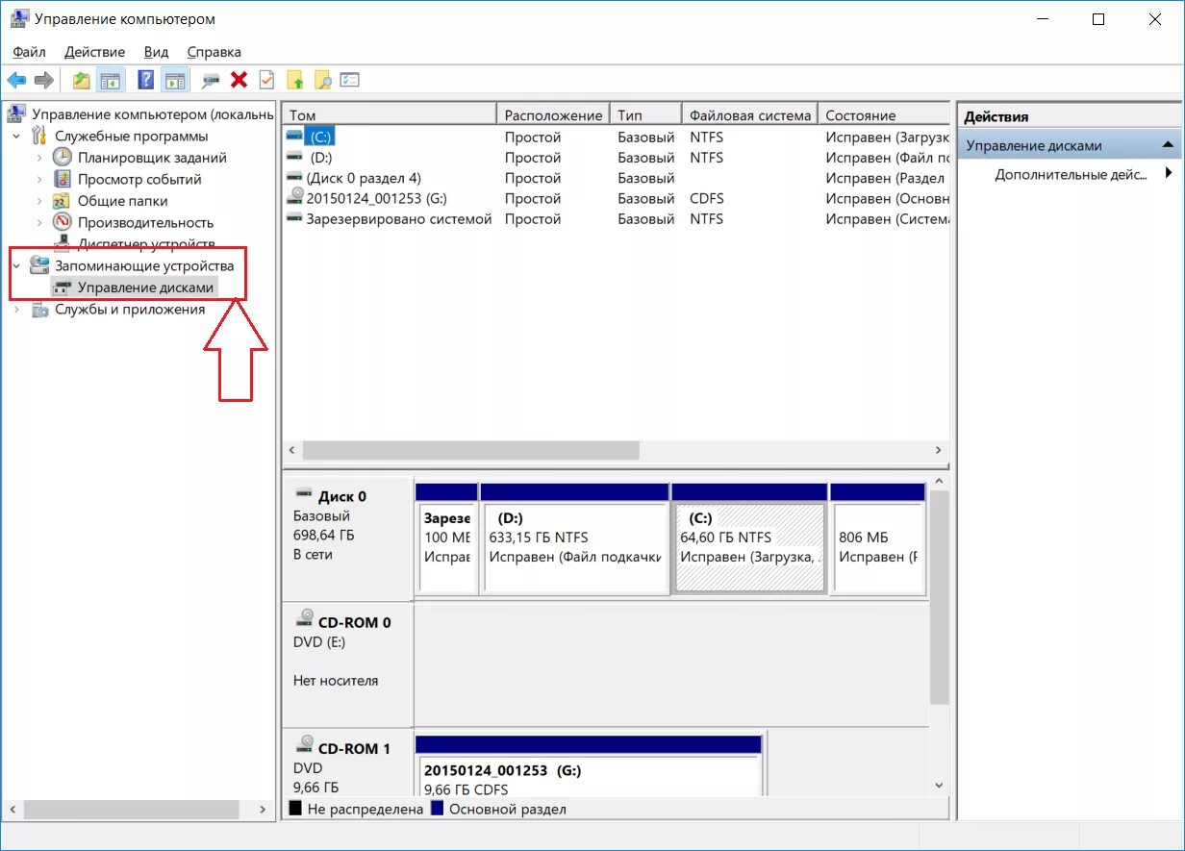Click the red X delete icon
This screenshot has width=1185, height=851.
pos(239,80)
